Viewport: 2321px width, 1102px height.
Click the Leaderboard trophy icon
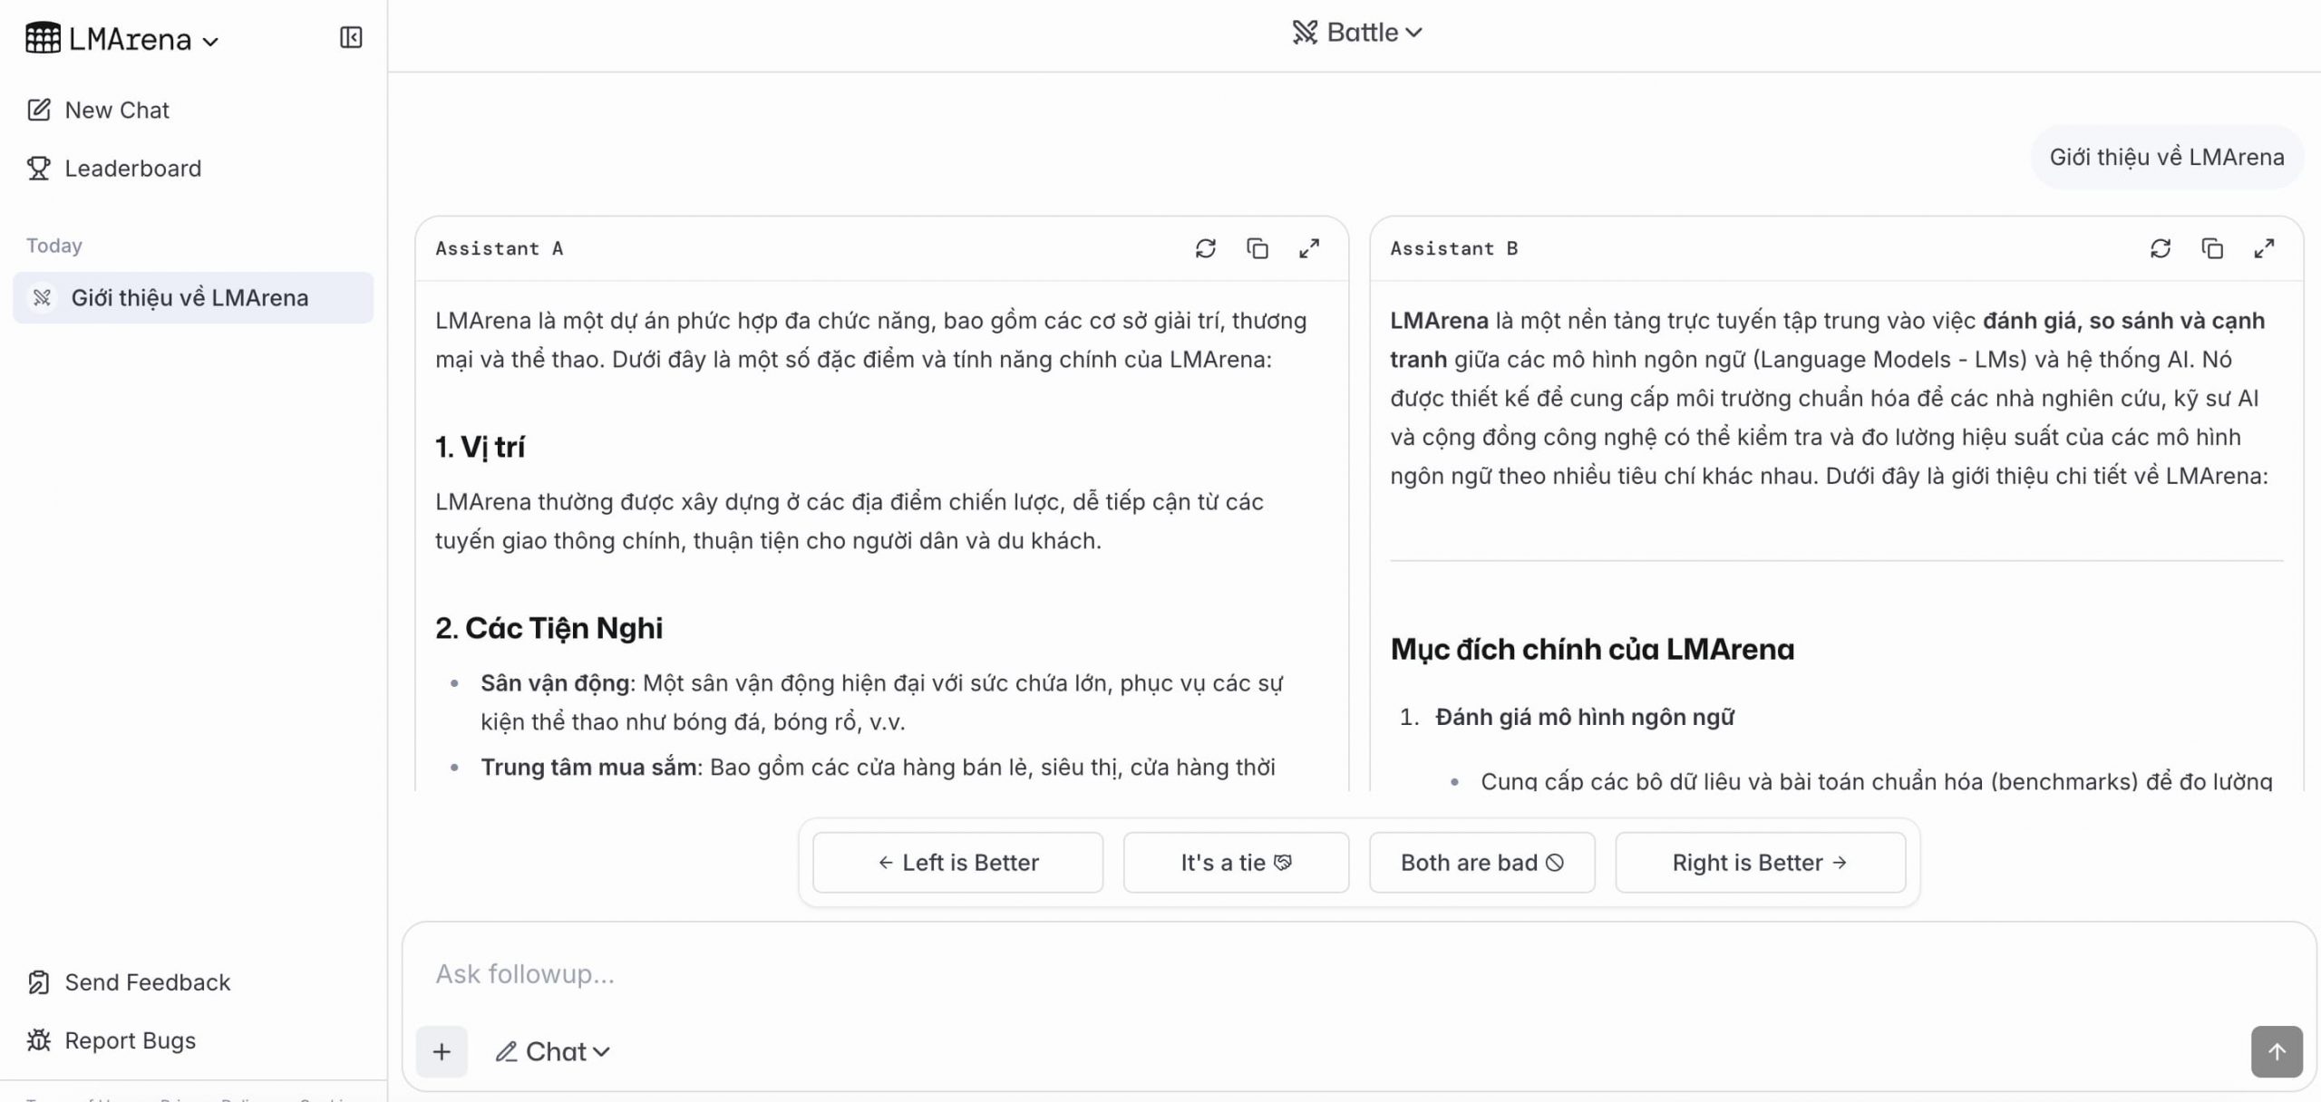pos(39,168)
